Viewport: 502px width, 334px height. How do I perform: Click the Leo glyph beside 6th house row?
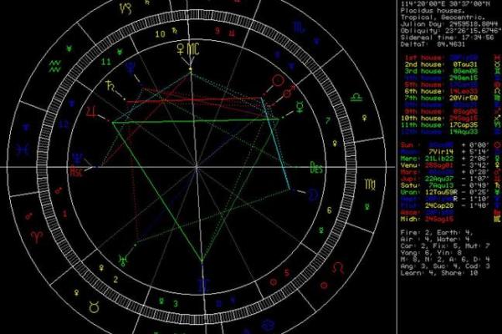pyautogui.click(x=498, y=91)
